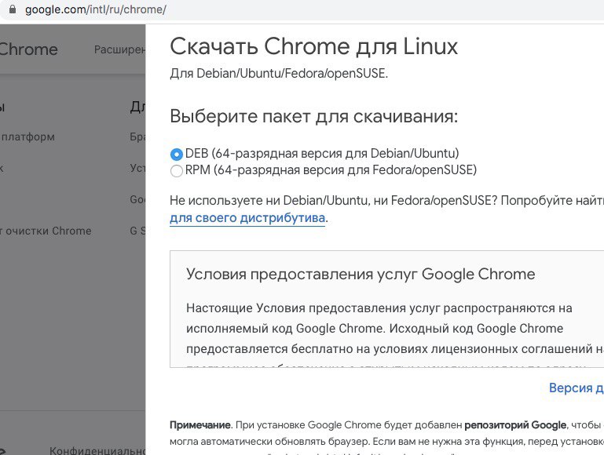Click 'Конфиденциальность' link at page bottom
604x455 pixels.
click(x=97, y=450)
